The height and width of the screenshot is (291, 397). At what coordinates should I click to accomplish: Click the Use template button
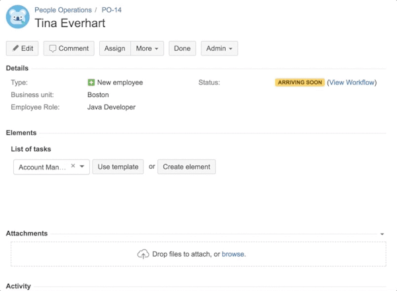coord(118,167)
